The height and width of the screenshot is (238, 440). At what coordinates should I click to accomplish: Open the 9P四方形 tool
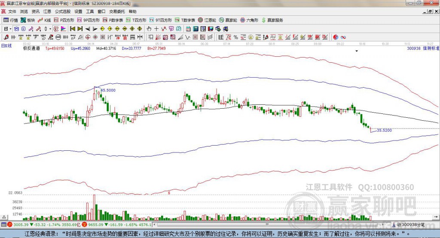(89, 20)
